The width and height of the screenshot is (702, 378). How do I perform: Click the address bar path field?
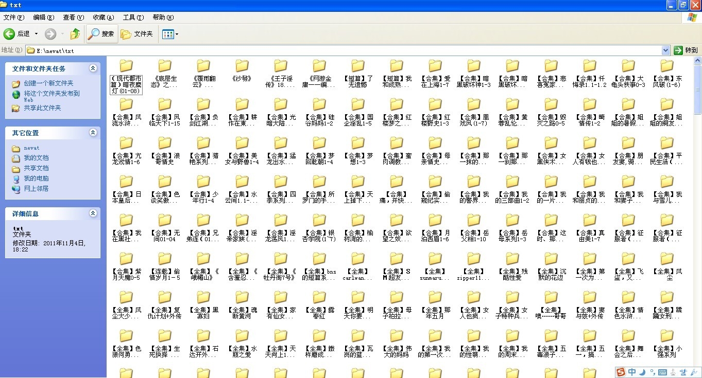(x=344, y=50)
